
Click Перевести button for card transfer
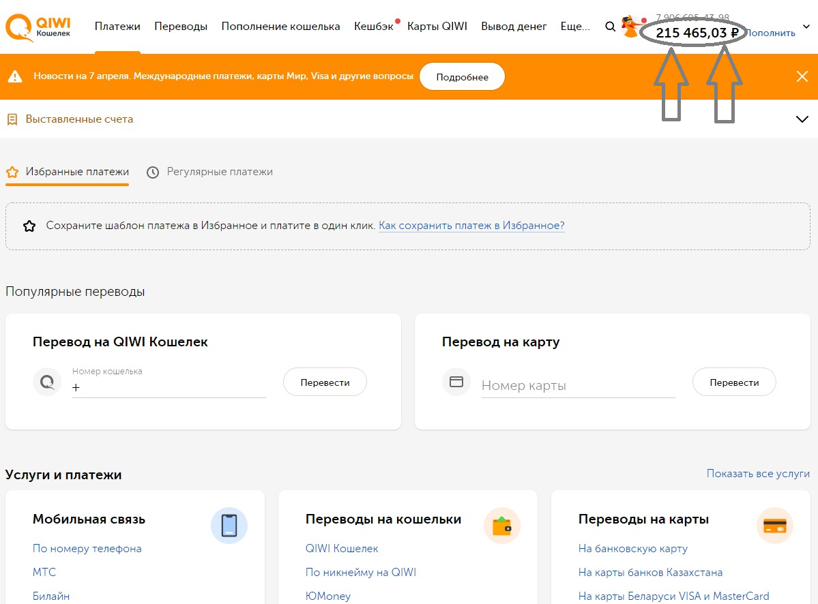point(734,382)
